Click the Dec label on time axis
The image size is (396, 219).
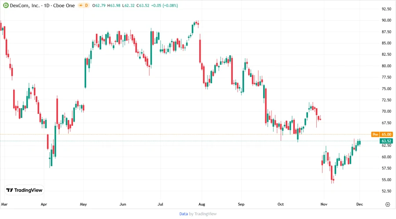pos(359,204)
